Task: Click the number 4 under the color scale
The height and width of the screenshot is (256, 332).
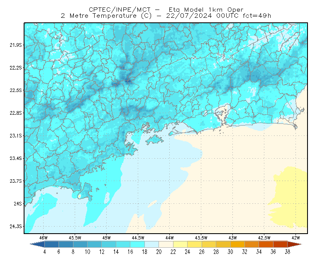Action: pos(44,252)
